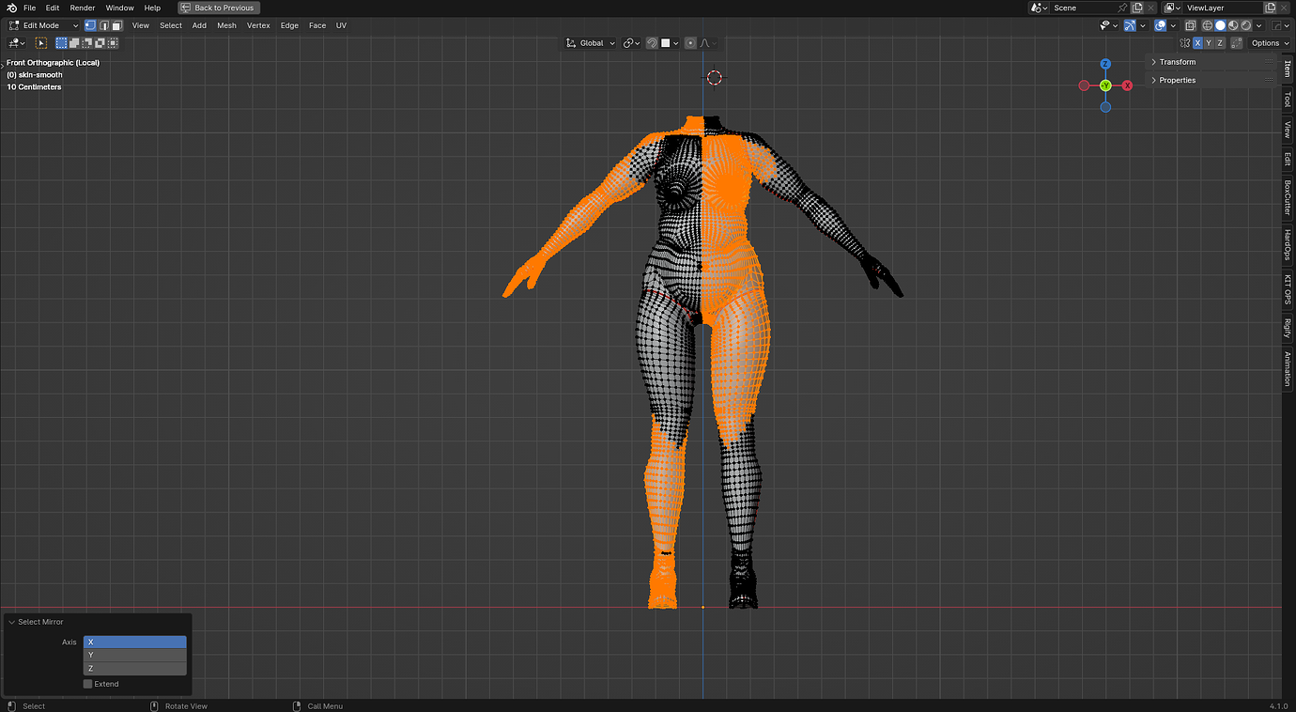Open the pivot point dropdown
The width and height of the screenshot is (1296, 712).
[x=631, y=43]
